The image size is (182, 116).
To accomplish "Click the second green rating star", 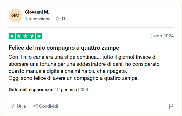I will (19, 36).
